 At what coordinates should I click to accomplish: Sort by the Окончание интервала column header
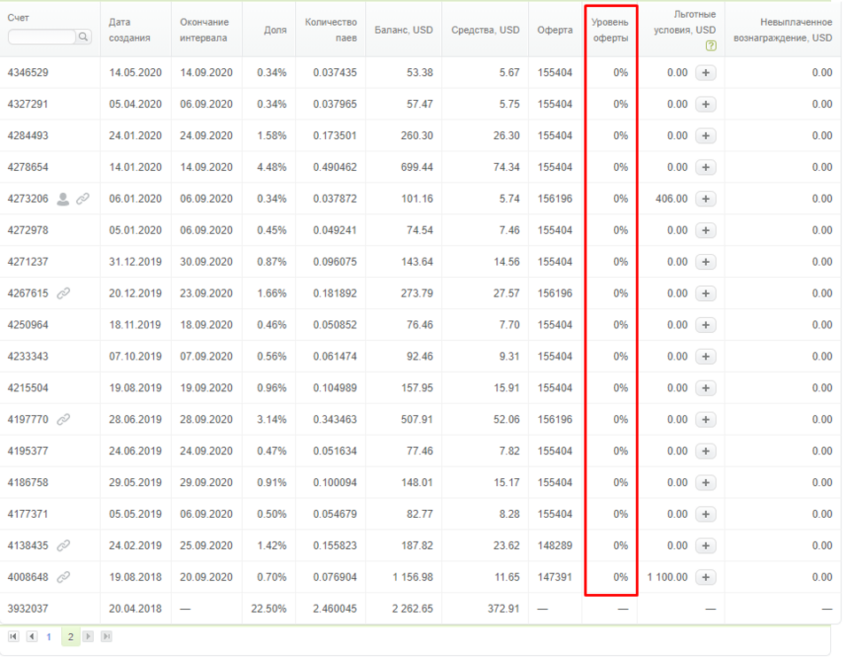tap(205, 30)
